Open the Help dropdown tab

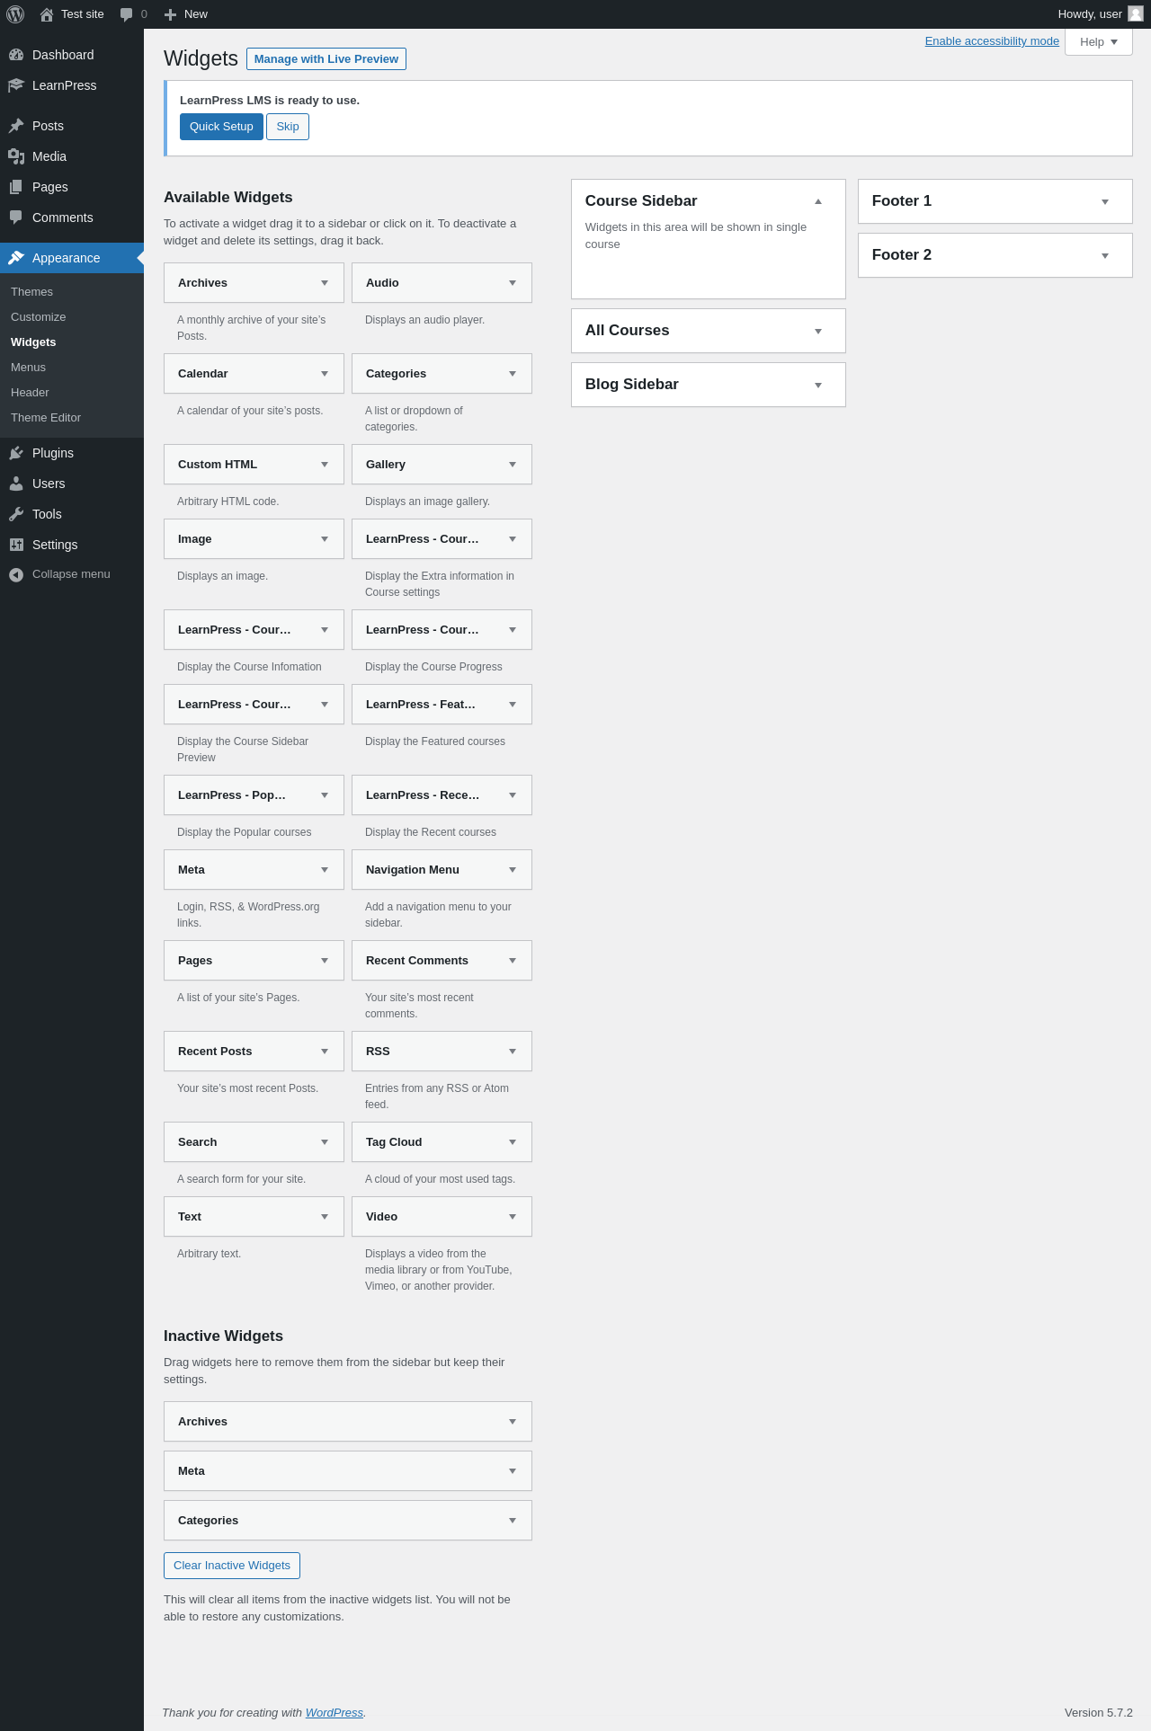pos(1098,42)
